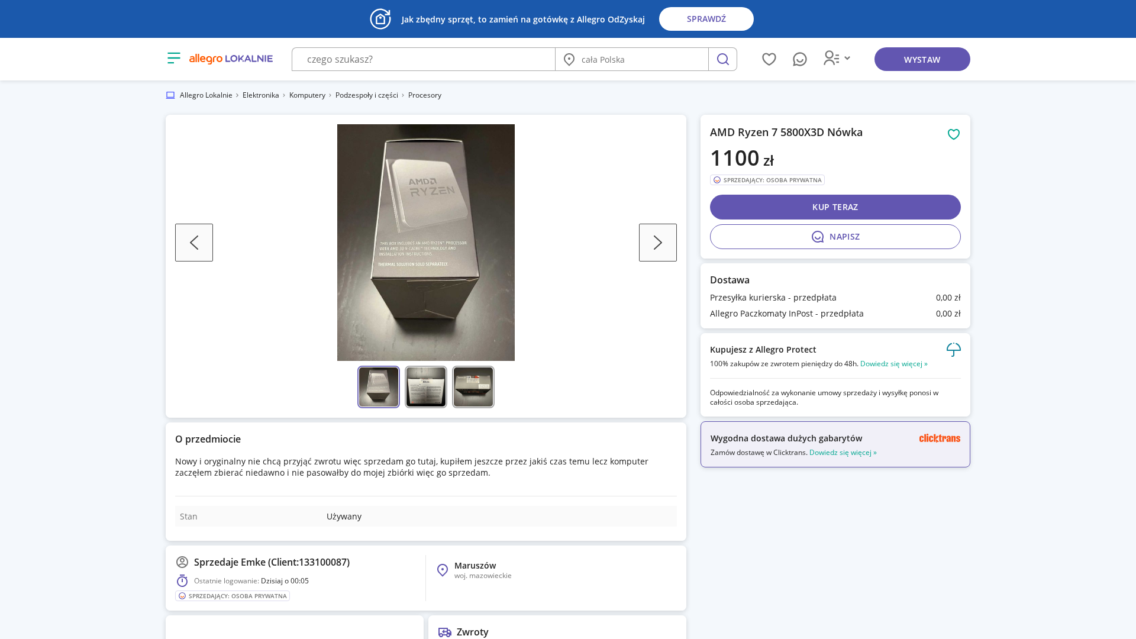Screen dimensions: 1136x639
Task: Click Przesyłka kurierska - przedpłata row
Action: click(x=835, y=298)
